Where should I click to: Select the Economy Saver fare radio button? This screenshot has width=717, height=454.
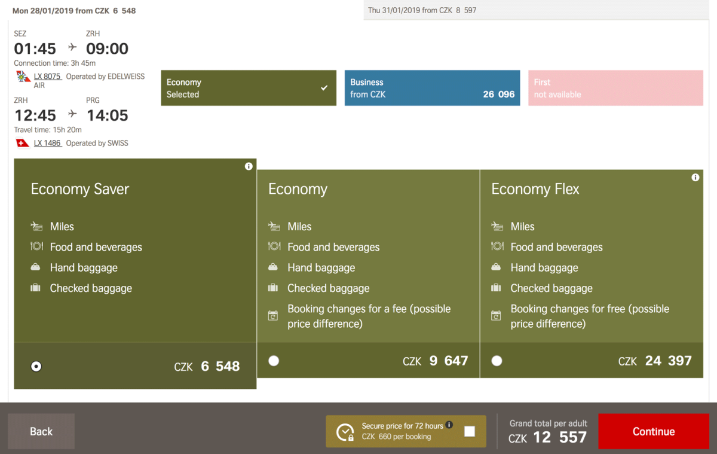(x=36, y=366)
